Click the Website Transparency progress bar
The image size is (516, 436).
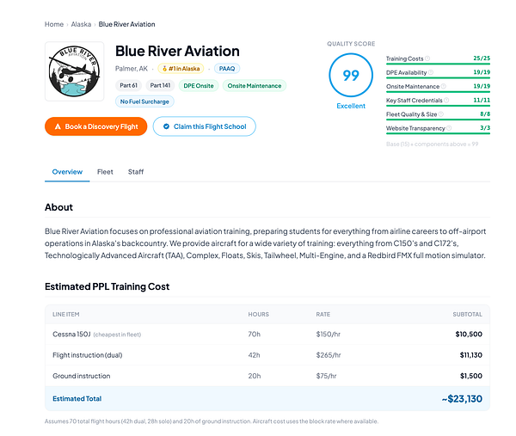coord(438,133)
